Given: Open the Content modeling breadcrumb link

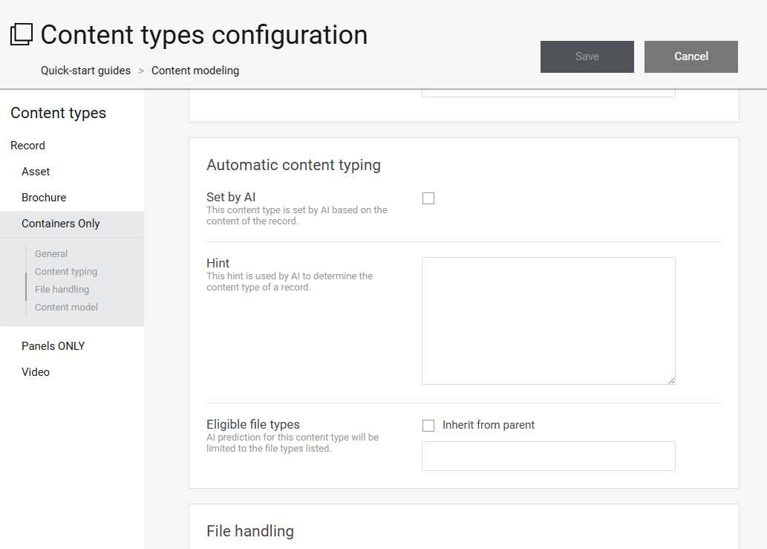Looking at the screenshot, I should [195, 71].
